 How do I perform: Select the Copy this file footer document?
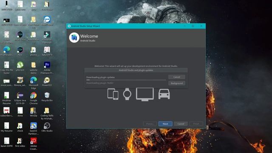7,68
